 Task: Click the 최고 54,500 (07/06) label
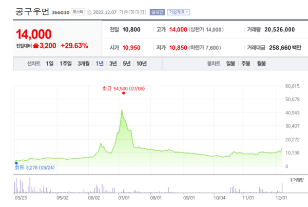(124, 89)
